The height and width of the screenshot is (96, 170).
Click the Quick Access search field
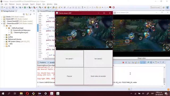click(155, 7)
